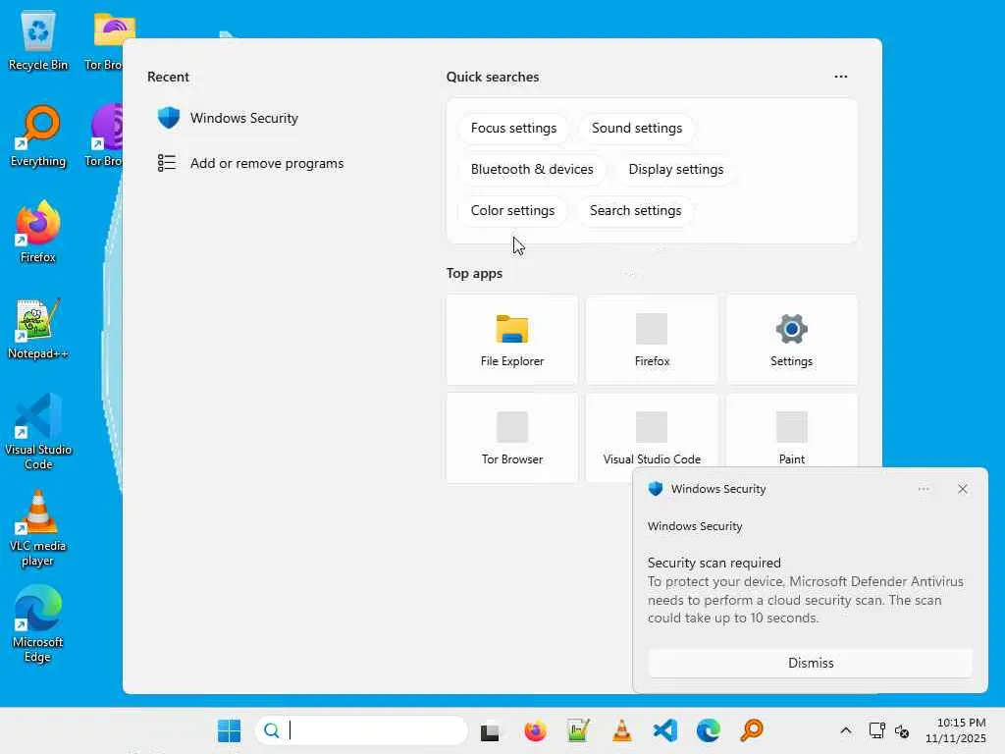
Task: Launch File Explorer from Top apps
Action: [512, 340]
